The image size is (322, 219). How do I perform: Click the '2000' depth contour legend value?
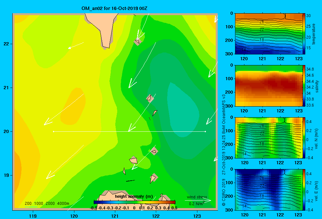(50, 204)
